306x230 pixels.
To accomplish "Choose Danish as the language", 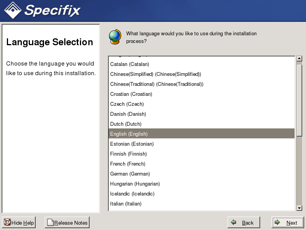I will (x=128, y=114).
